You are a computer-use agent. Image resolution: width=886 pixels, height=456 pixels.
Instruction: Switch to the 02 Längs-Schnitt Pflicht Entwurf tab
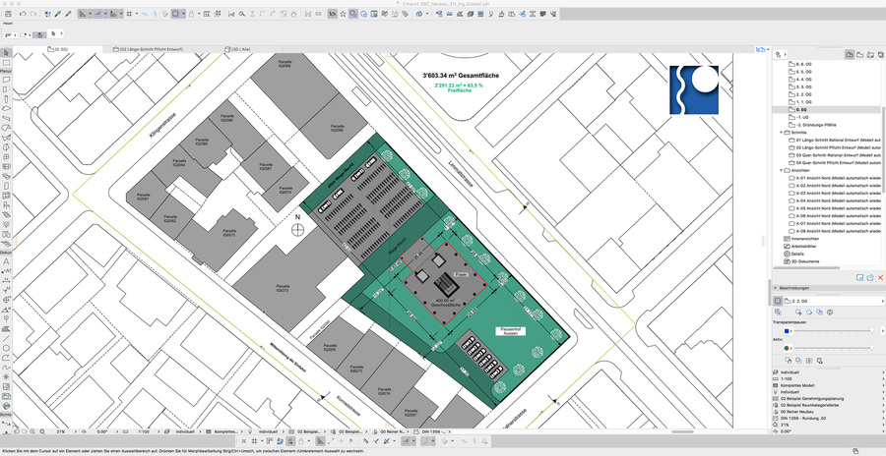coord(150,48)
